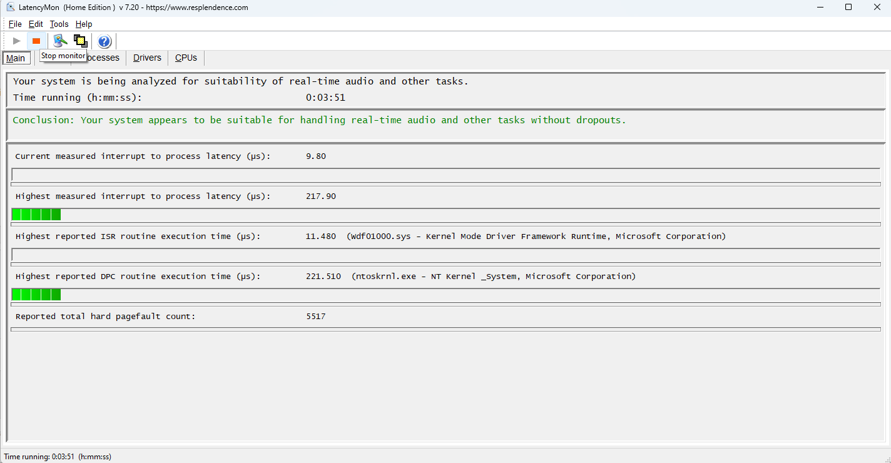891x463 pixels.
Task: Click the 217.90 highest latency value
Action: tap(321, 196)
